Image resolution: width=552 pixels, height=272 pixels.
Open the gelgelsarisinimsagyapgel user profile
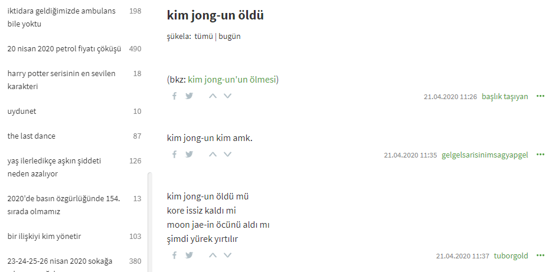(485, 155)
